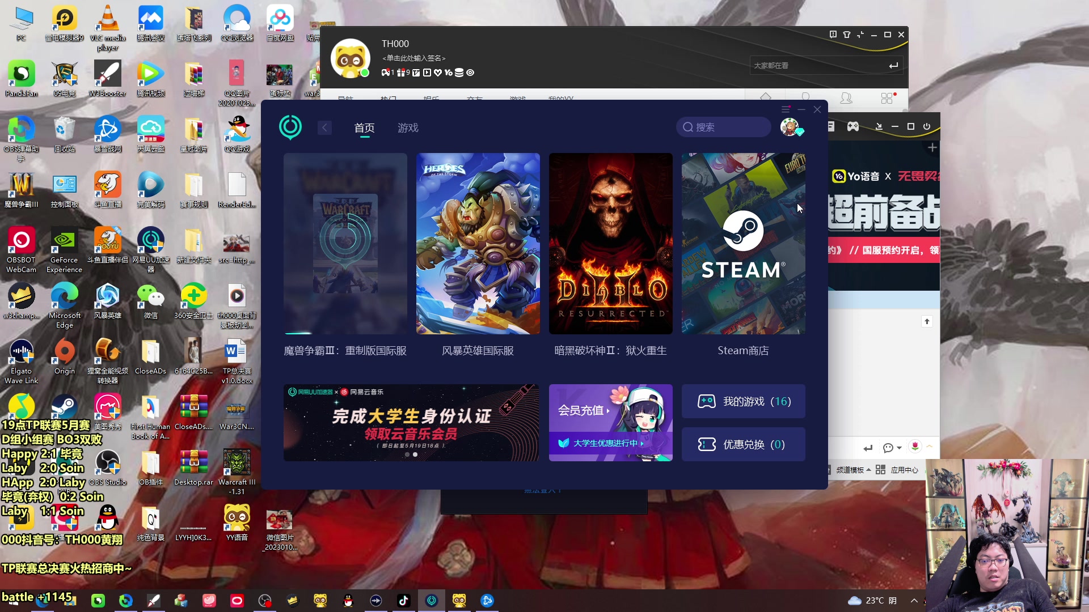Open the Origin desktop icon
Screen dimensions: 1089x612
pos(64,356)
